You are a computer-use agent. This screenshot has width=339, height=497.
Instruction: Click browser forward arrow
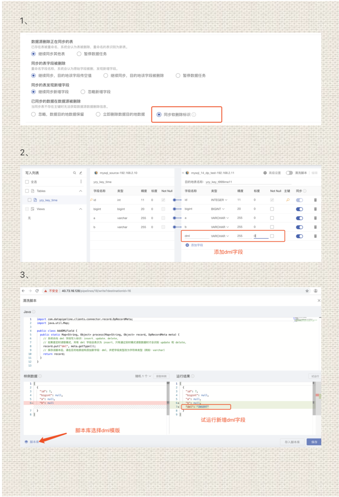coord(30,291)
